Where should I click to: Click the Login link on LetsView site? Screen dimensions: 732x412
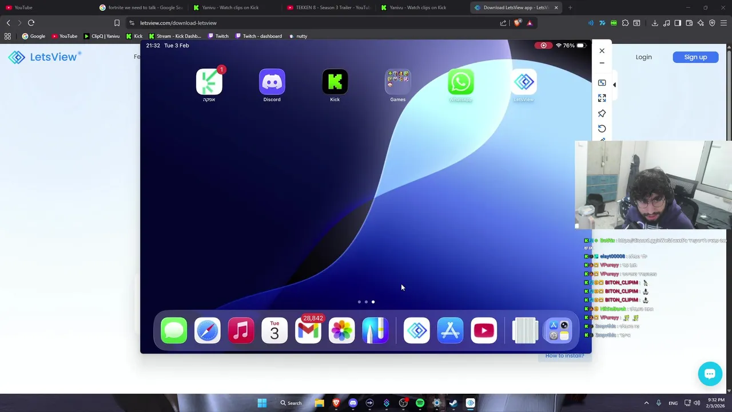pos(643,57)
